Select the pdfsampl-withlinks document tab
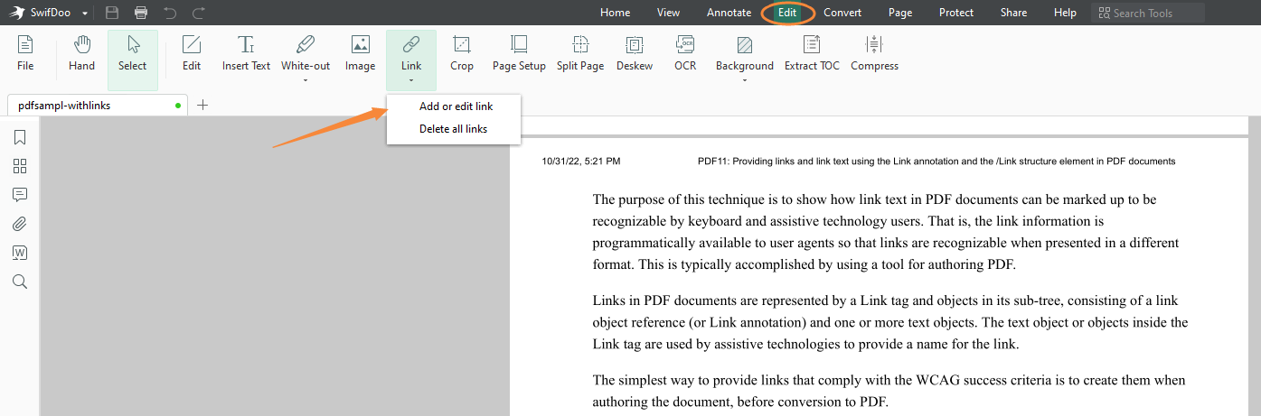The height and width of the screenshot is (416, 1261). pos(98,106)
